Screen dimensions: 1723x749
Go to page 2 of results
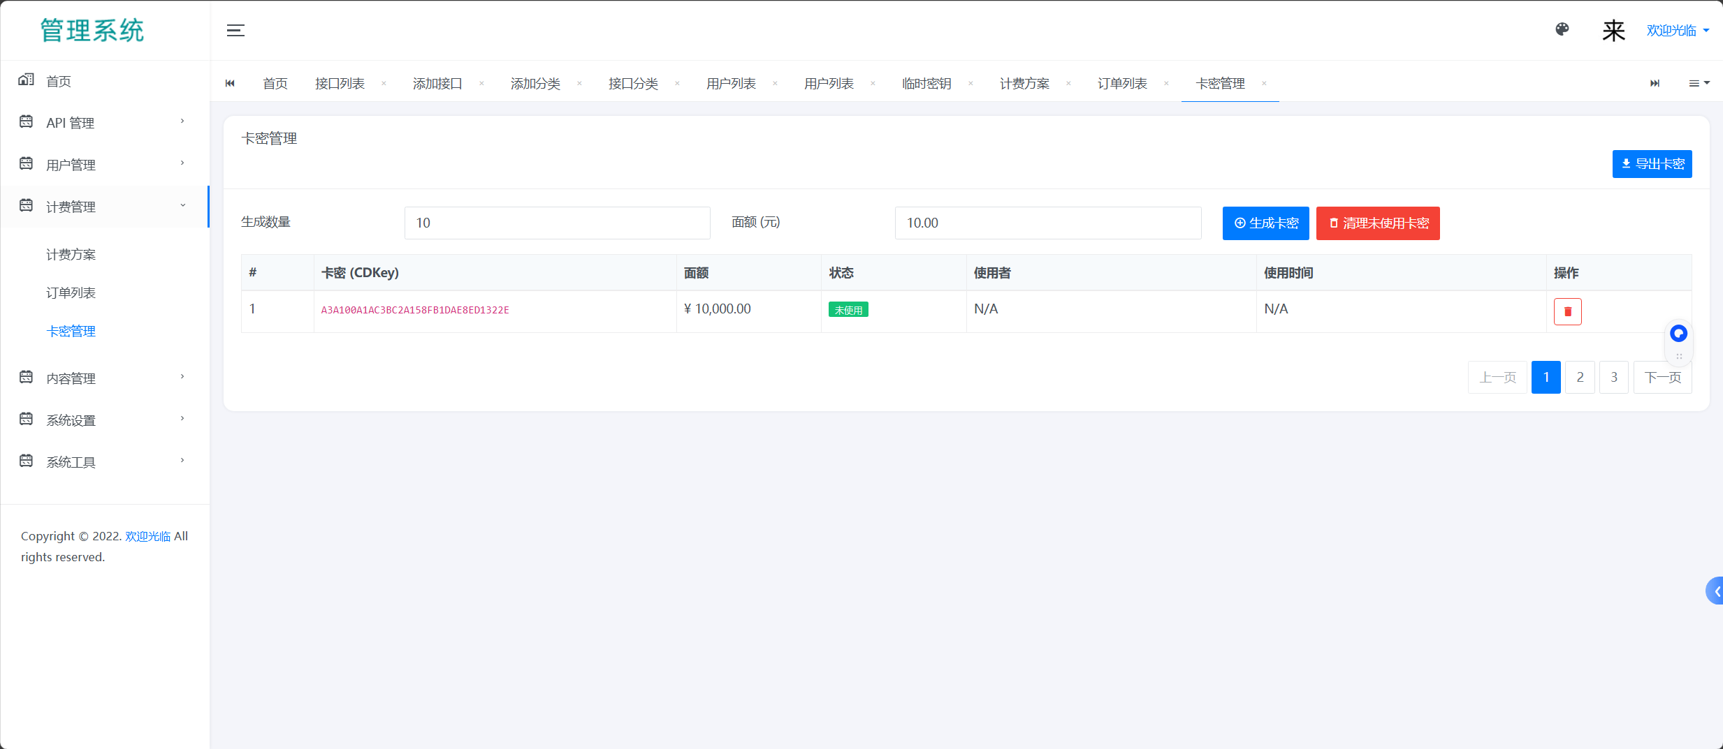[1580, 378]
